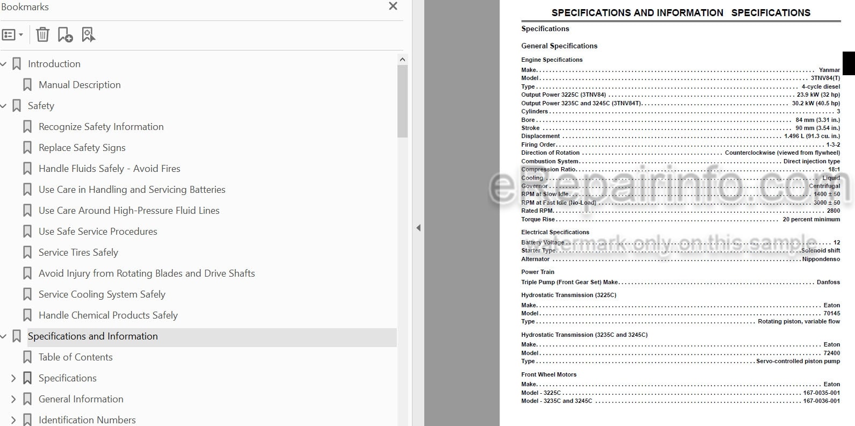The height and width of the screenshot is (426, 855).
Task: Expand the Specifications sub-bookmark
Action: point(14,378)
